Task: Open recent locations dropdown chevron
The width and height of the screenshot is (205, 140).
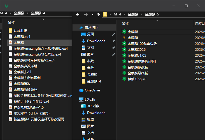Action: (x=92, y=14)
